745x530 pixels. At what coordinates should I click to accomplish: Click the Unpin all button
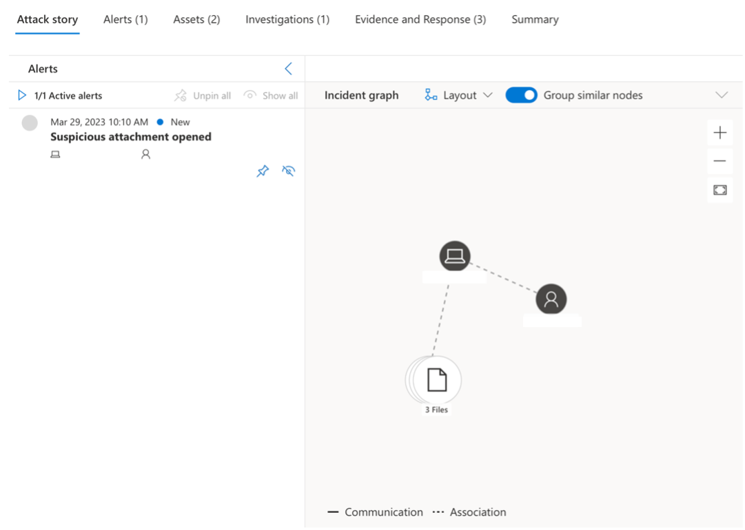click(x=203, y=96)
